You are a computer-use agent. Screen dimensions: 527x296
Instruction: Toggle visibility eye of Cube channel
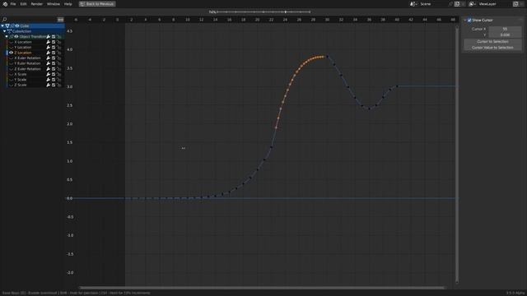point(17,25)
